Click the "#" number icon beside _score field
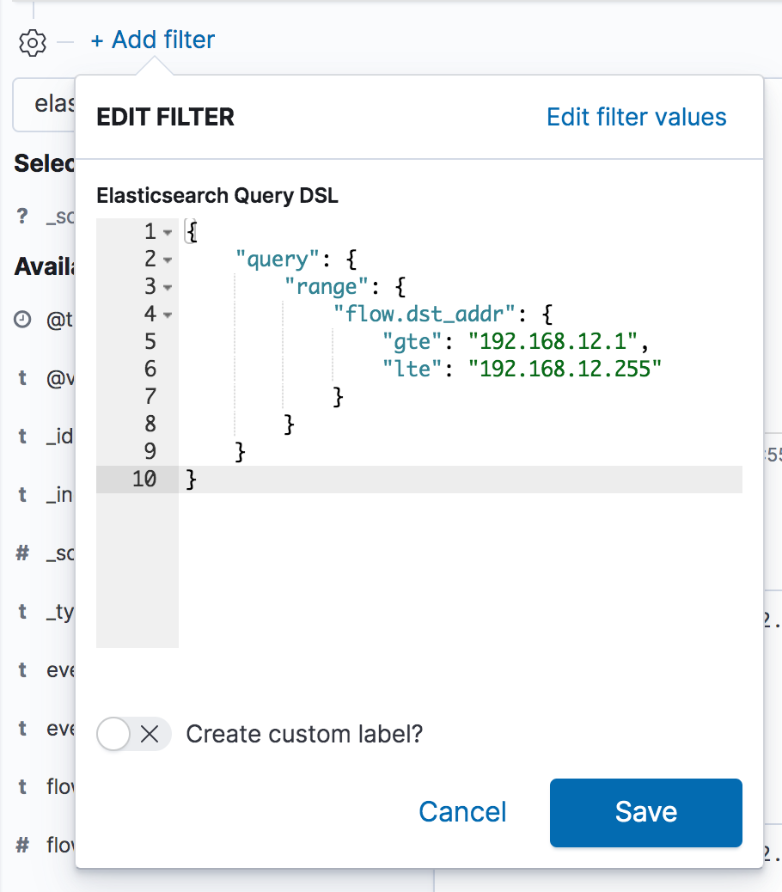Screen dimensions: 782x892 [21, 553]
